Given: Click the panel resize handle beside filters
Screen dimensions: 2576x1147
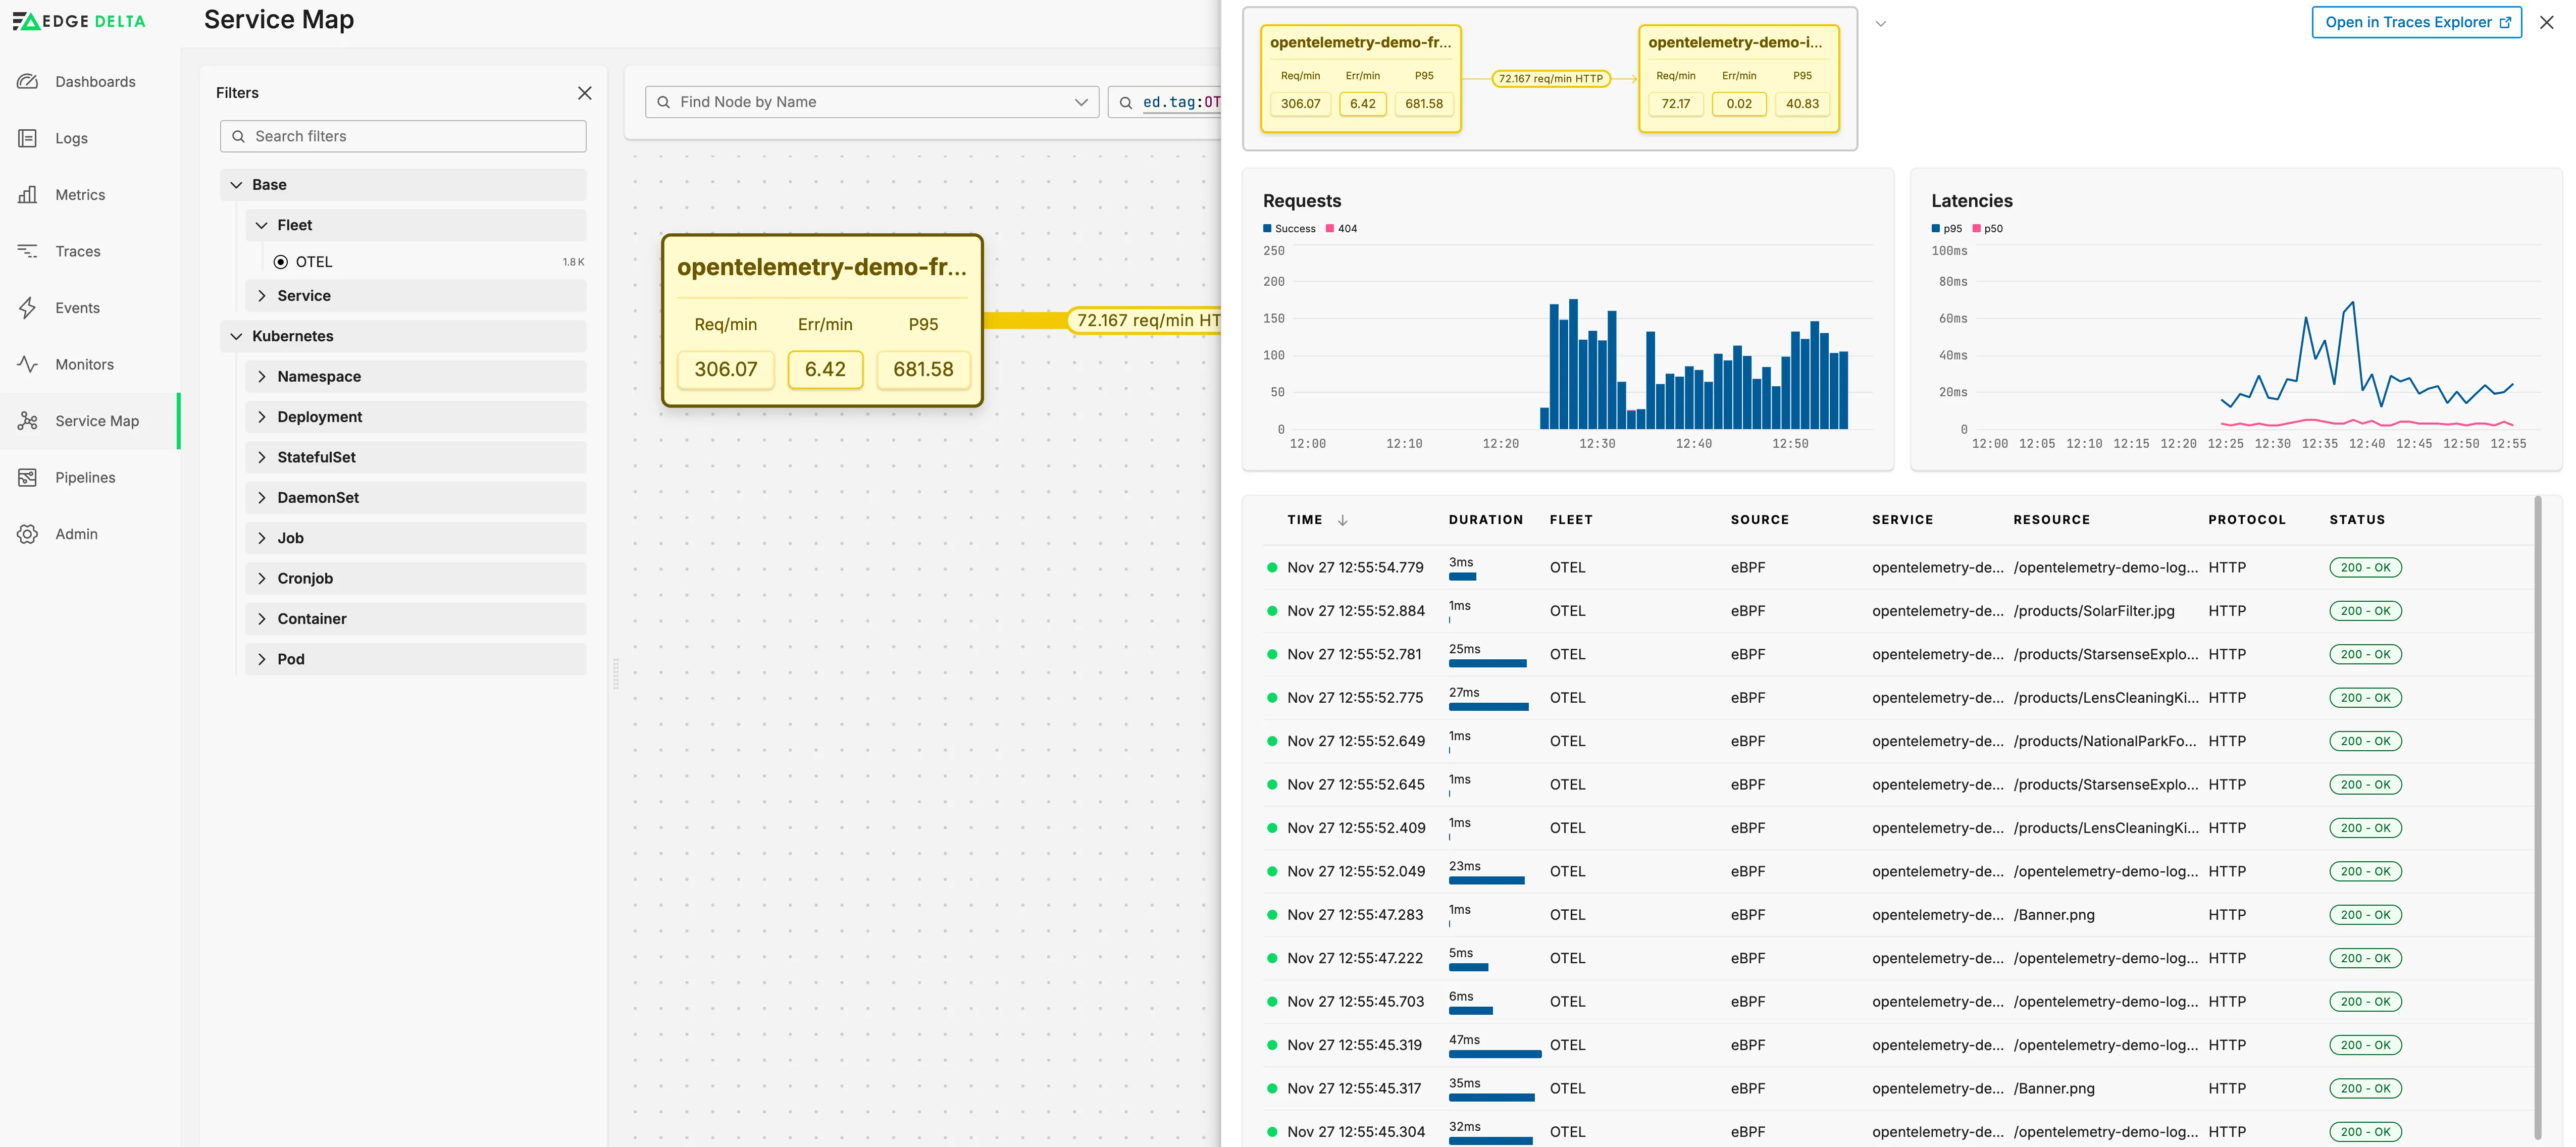Looking at the screenshot, I should [x=616, y=673].
